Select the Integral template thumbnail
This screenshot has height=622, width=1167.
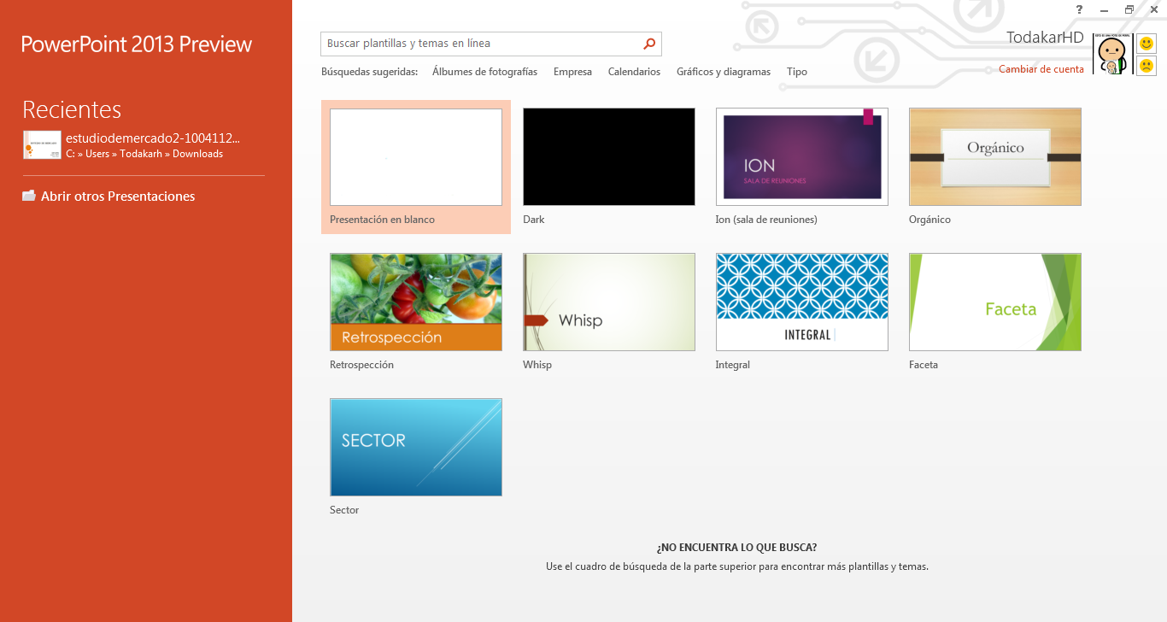coord(802,302)
